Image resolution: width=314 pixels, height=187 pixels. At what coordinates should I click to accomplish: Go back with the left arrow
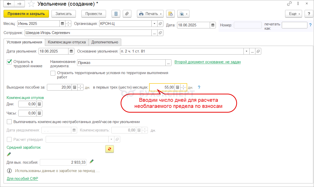(9, 4)
